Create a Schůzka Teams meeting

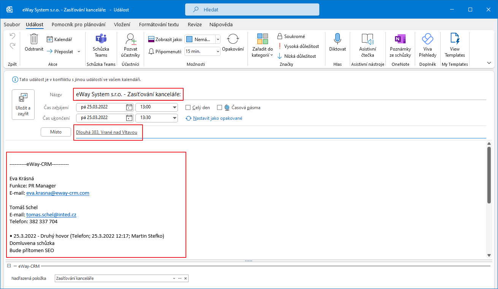pyautogui.click(x=101, y=46)
